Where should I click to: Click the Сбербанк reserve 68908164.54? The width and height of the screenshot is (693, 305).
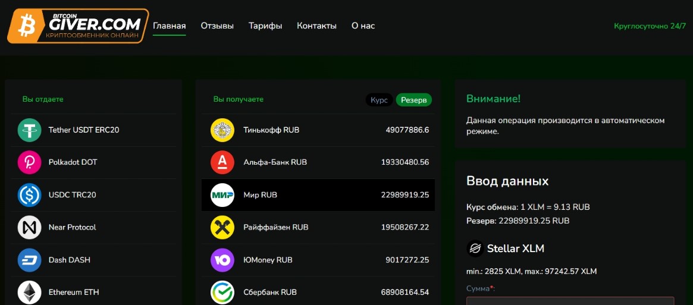tap(405, 292)
